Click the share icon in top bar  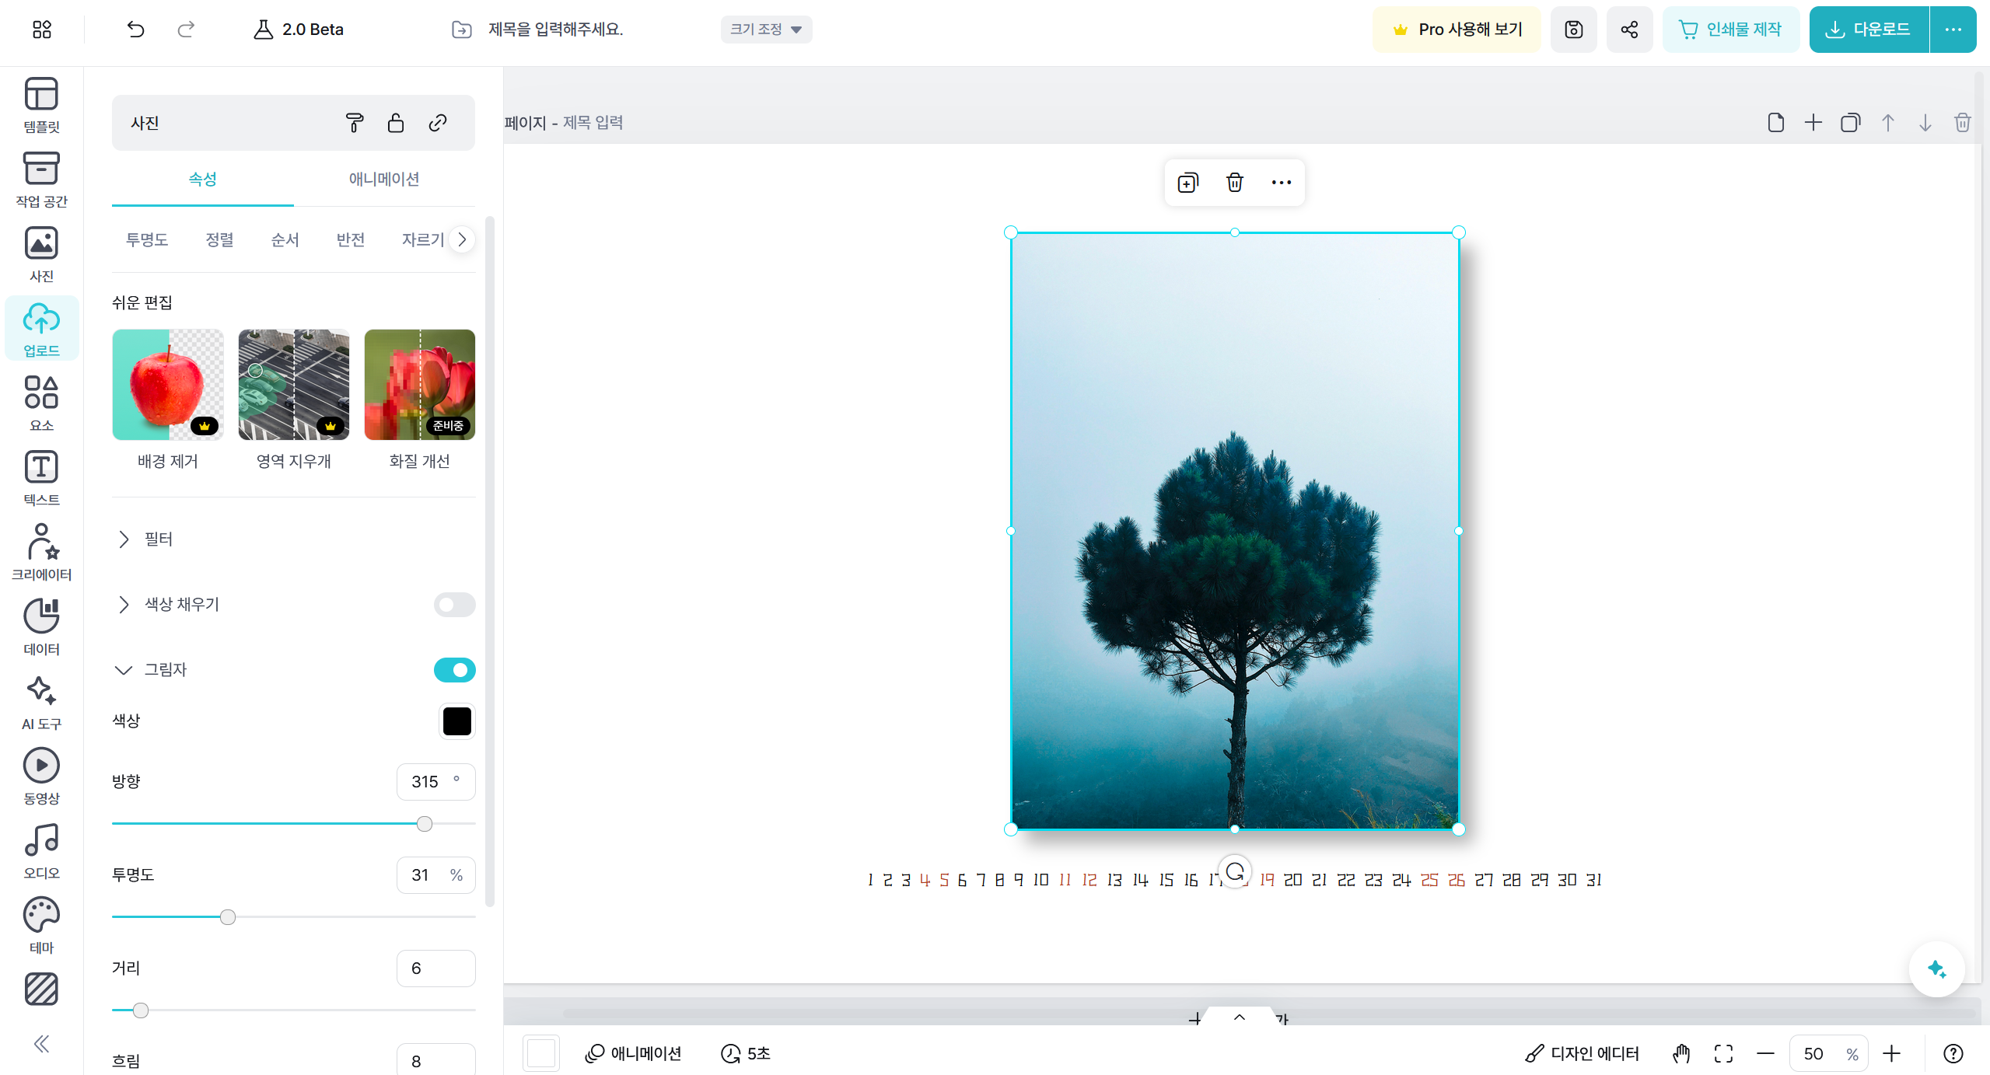coord(1629,30)
